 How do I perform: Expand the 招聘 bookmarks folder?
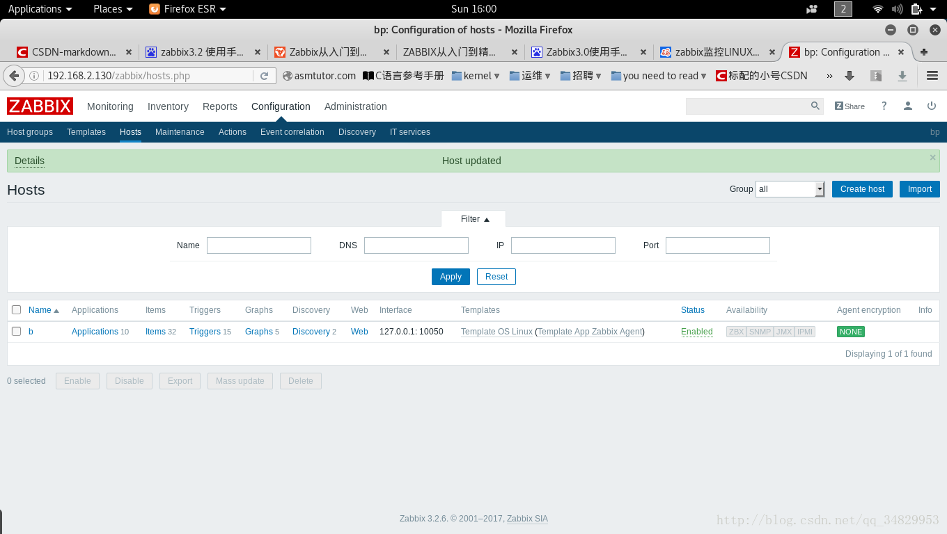coord(581,76)
